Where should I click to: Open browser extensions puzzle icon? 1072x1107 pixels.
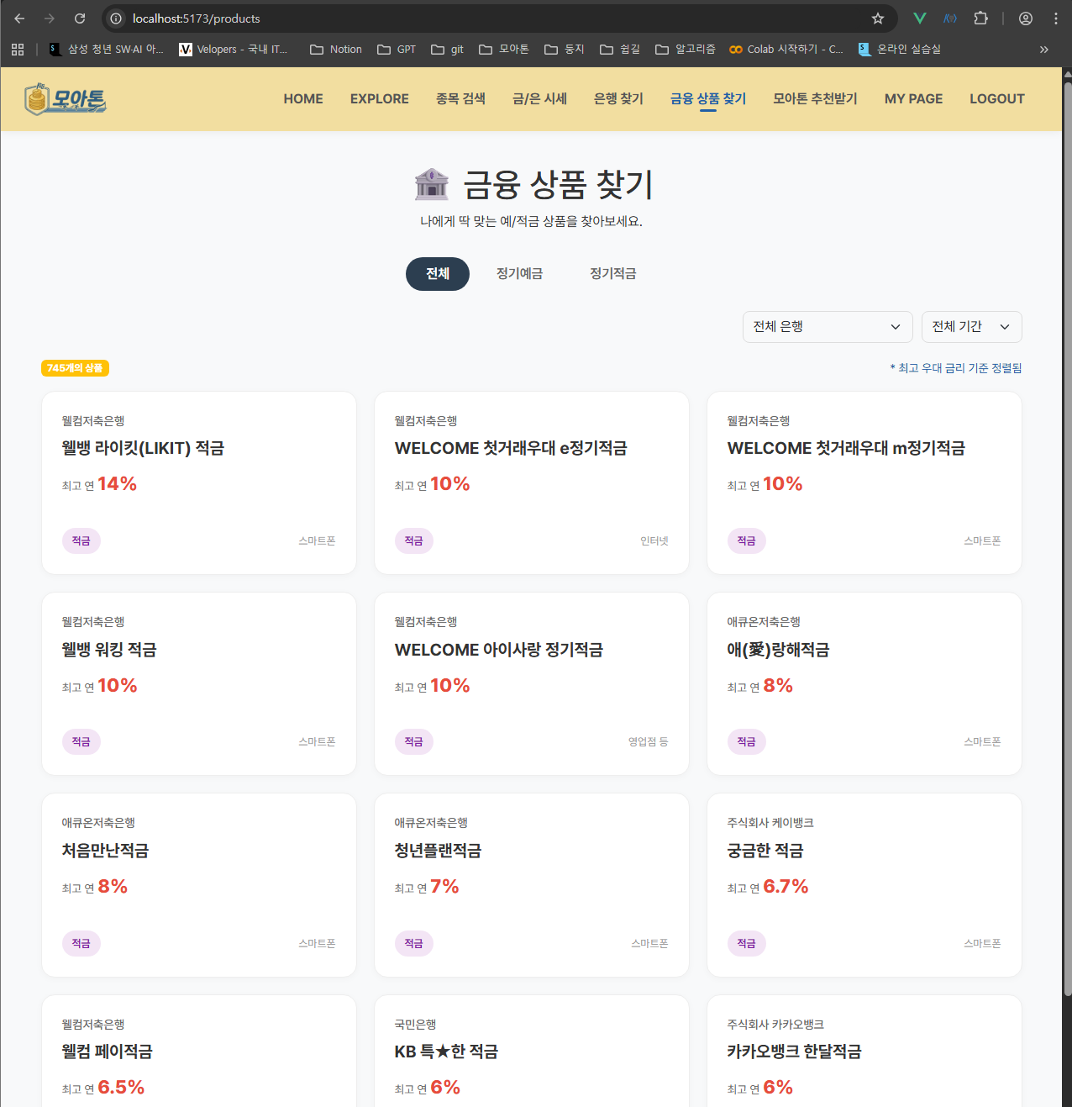click(980, 18)
